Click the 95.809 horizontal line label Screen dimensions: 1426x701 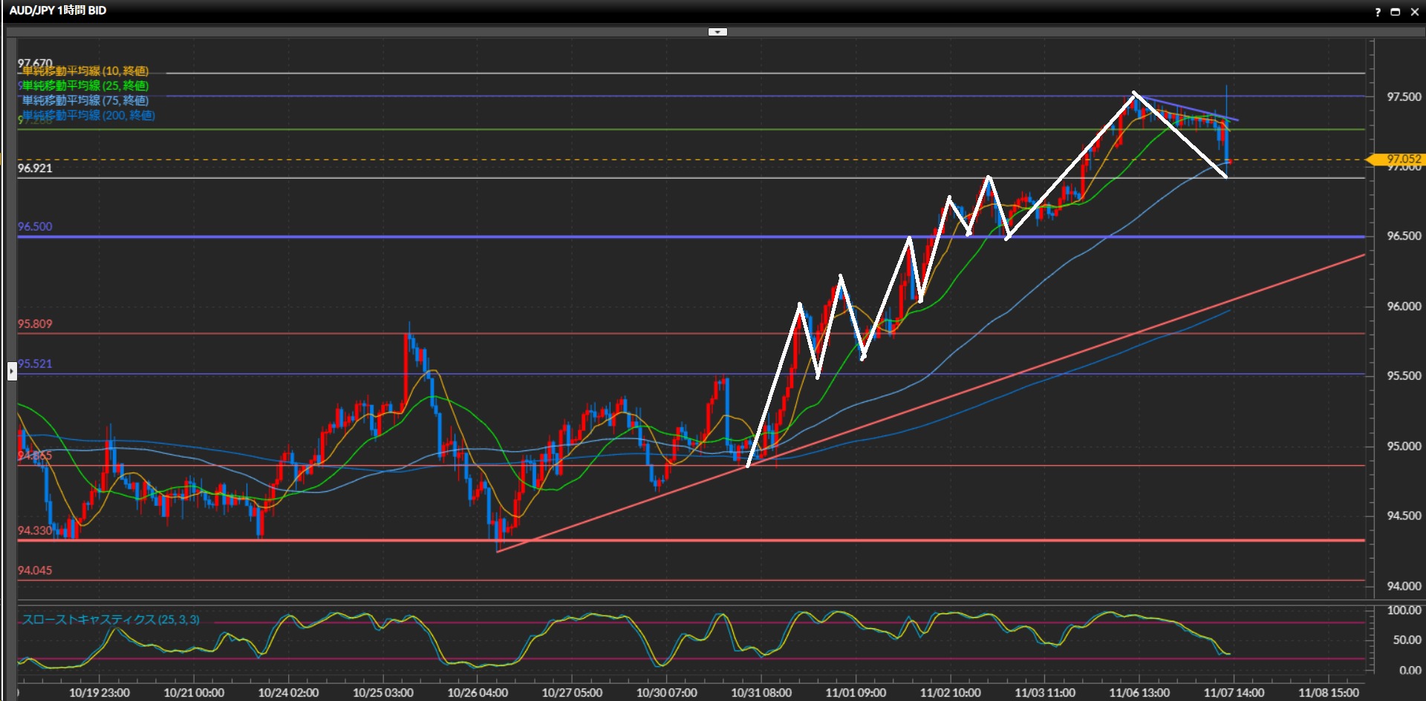click(x=35, y=324)
